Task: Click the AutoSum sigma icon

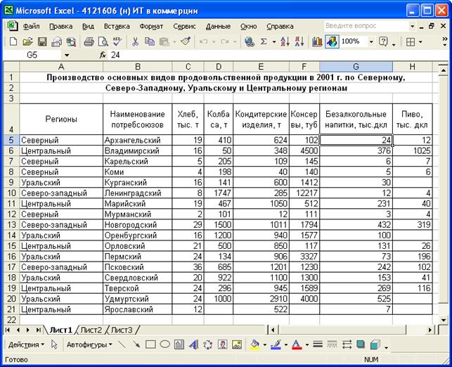Action: (264, 42)
